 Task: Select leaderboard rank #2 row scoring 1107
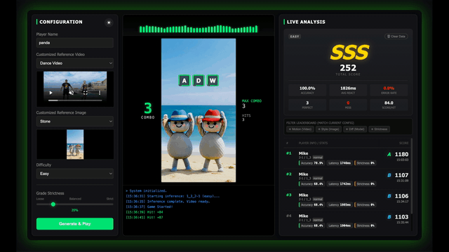click(348, 179)
